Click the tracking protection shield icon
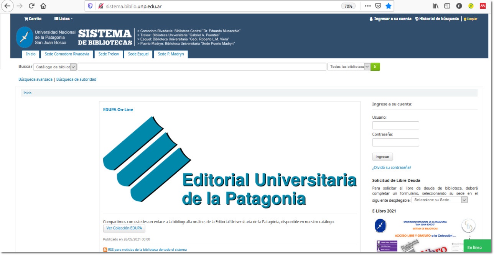 [90, 6]
